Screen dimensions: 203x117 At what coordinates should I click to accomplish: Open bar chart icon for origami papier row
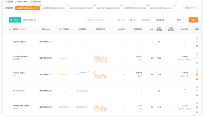(x=197, y=38)
